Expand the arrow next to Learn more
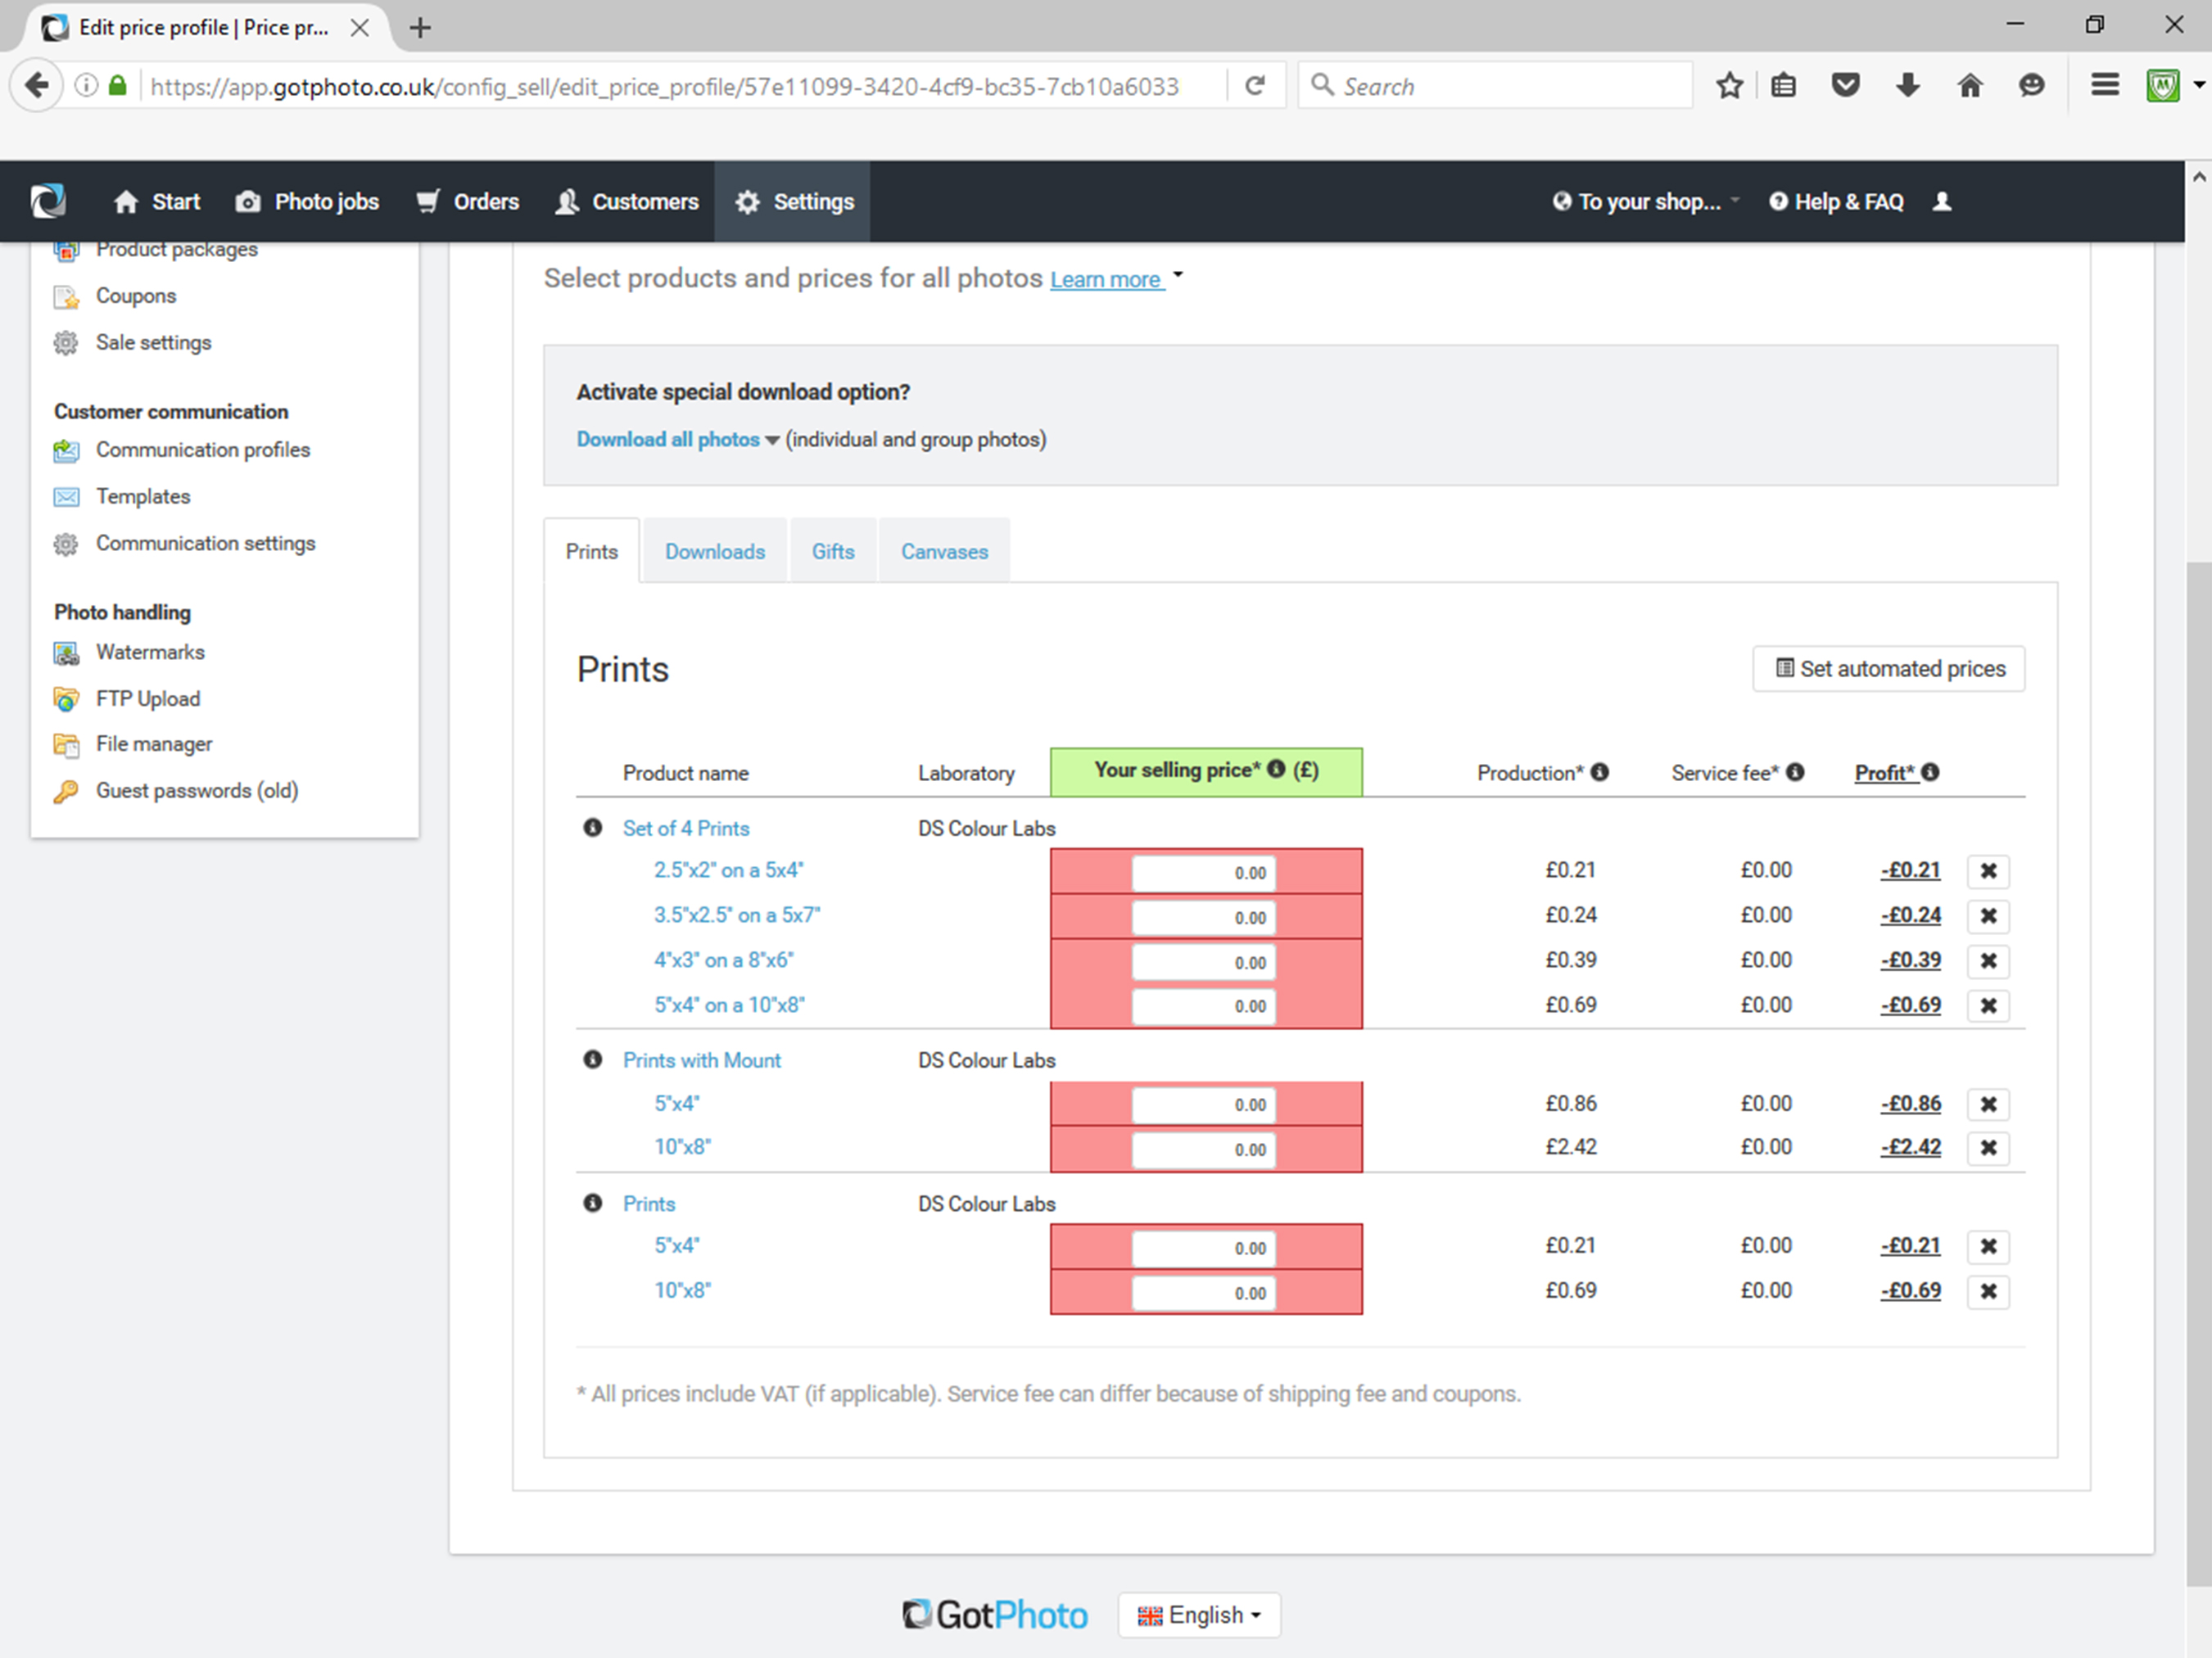The height and width of the screenshot is (1658, 2212). point(1178,274)
